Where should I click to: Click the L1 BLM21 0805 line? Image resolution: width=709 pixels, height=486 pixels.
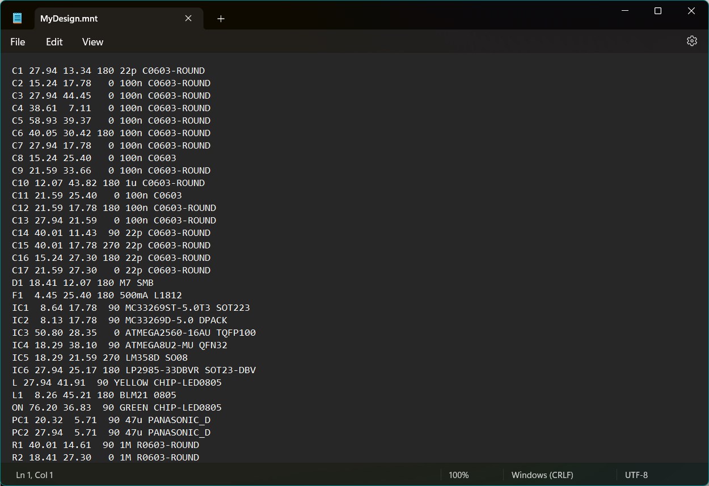[94, 395]
